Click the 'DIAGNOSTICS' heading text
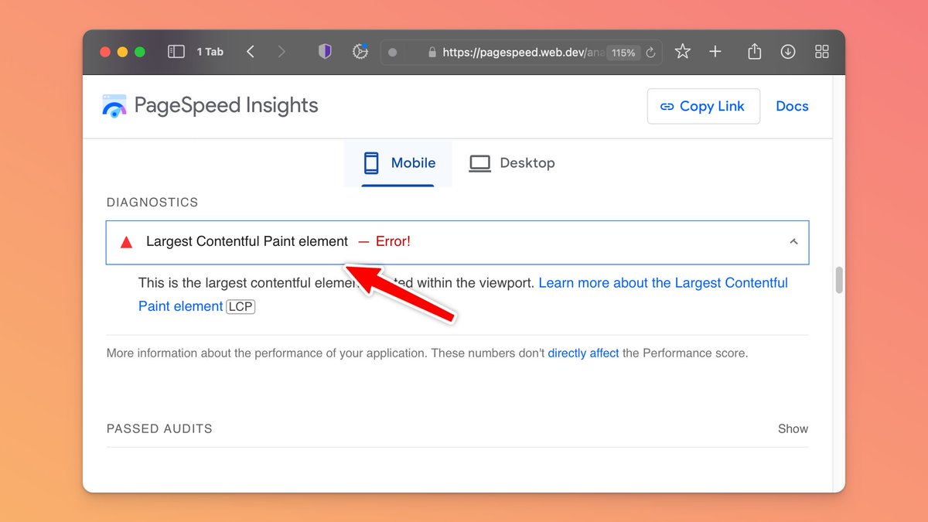The image size is (928, 522). click(152, 203)
